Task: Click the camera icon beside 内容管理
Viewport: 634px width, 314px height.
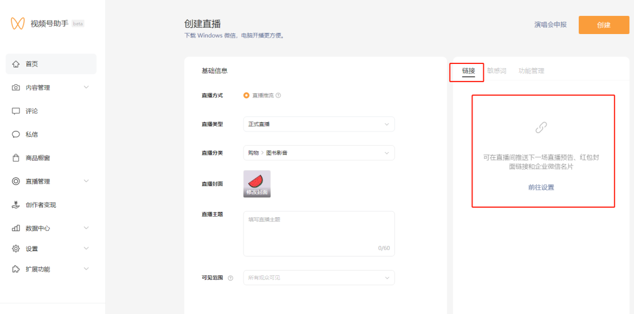Action: 16,87
